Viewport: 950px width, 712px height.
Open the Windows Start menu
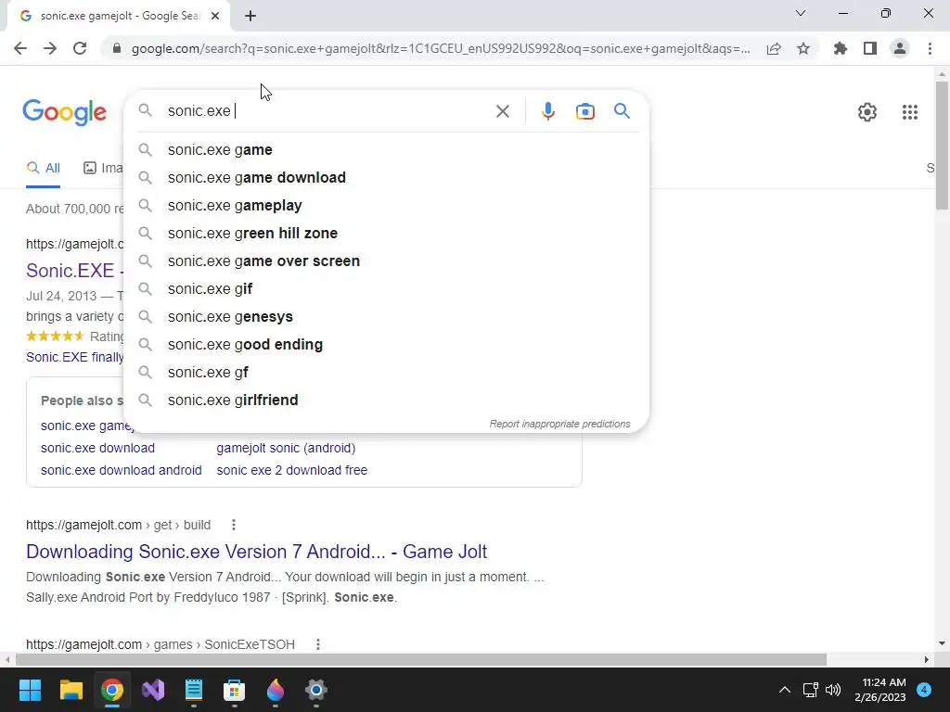[x=30, y=690]
